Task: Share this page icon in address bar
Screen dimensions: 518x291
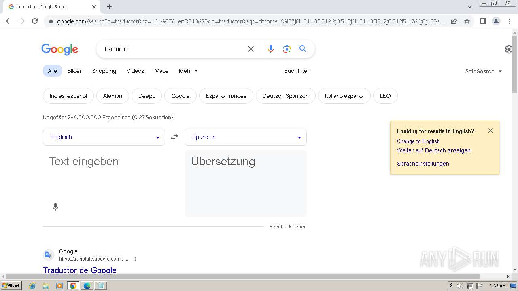Action: pos(454,21)
